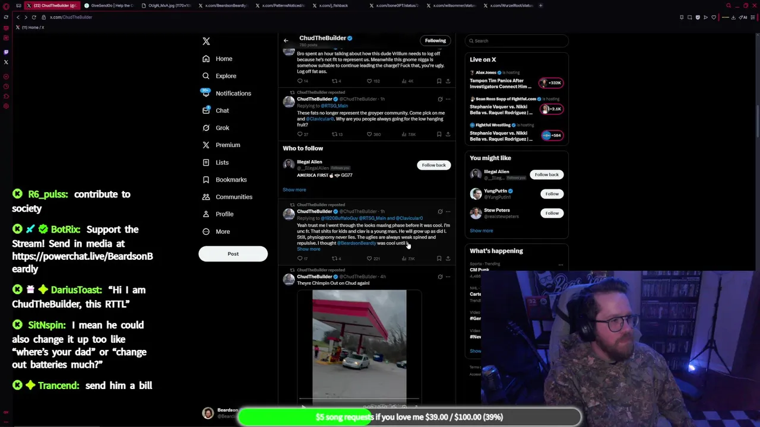Viewport: 760px width, 427px height.
Task: Click Follow back under Who to follow
Action: coord(433,165)
